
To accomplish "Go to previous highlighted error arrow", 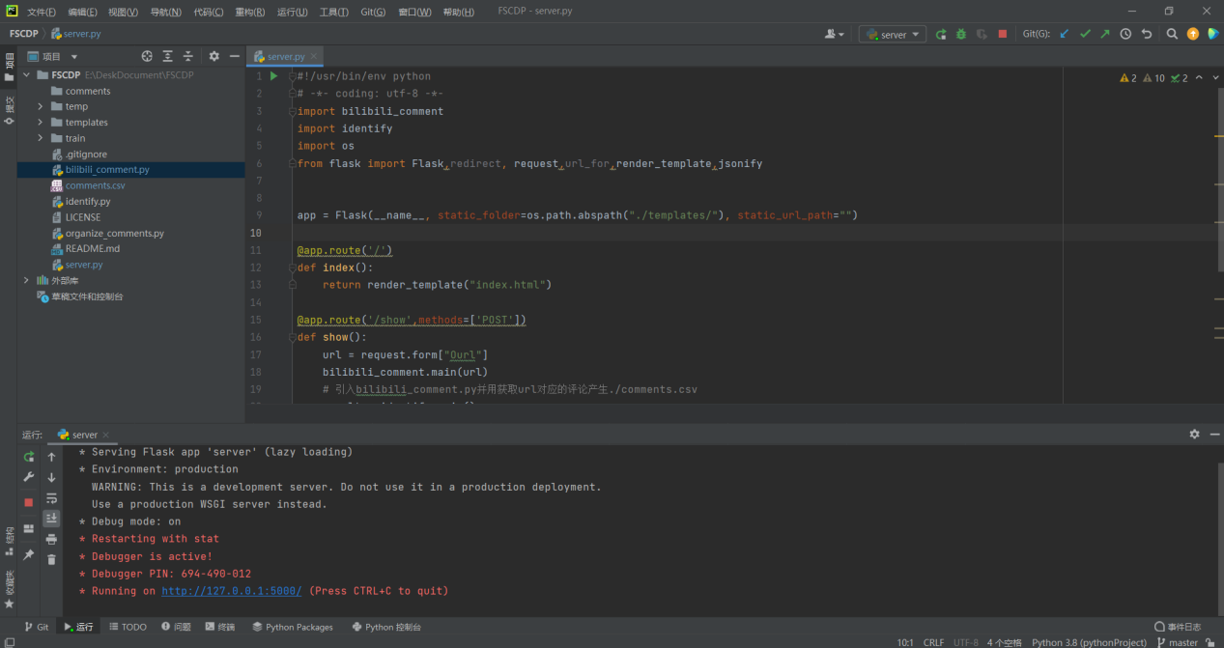I will pyautogui.click(x=1199, y=77).
